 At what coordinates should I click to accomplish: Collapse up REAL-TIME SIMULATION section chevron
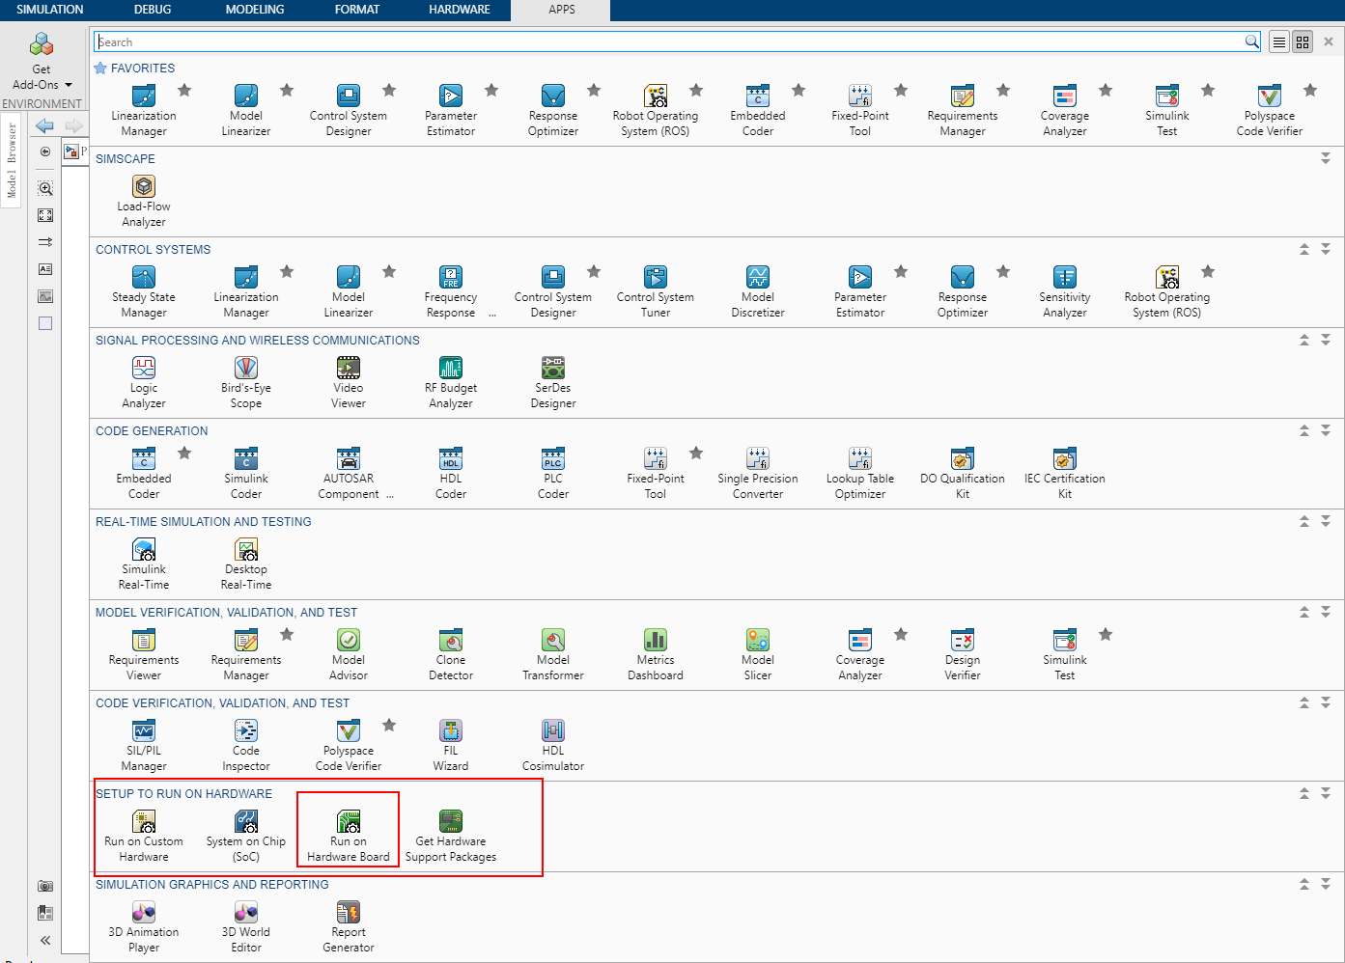pos(1304,521)
